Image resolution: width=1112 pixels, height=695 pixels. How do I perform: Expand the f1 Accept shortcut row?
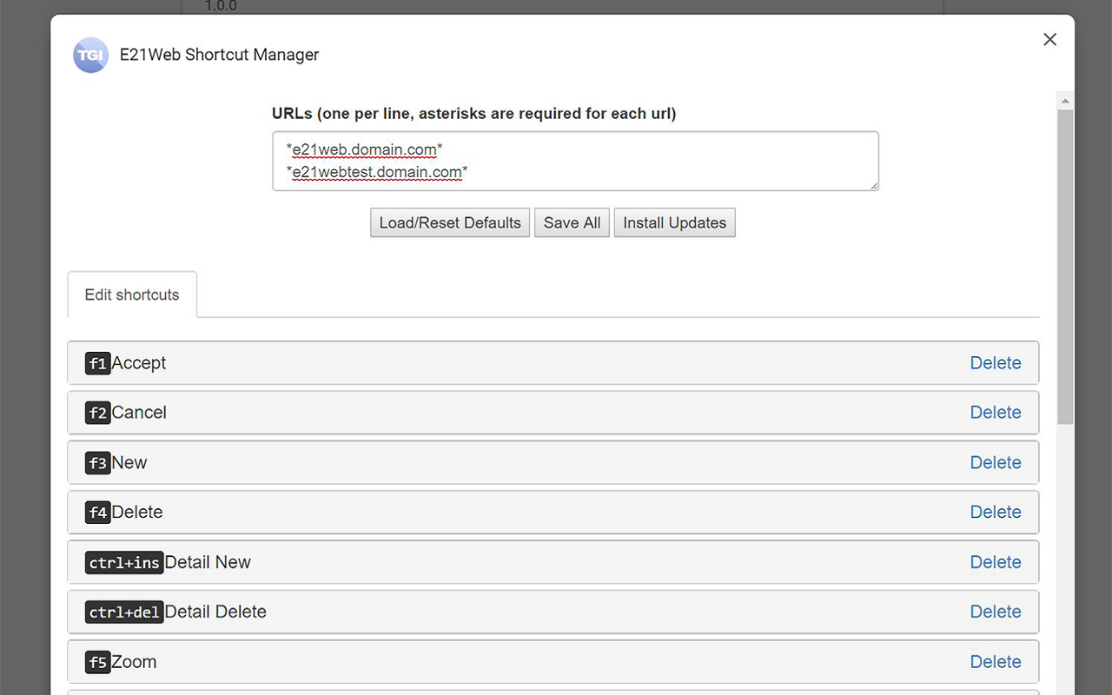point(553,363)
